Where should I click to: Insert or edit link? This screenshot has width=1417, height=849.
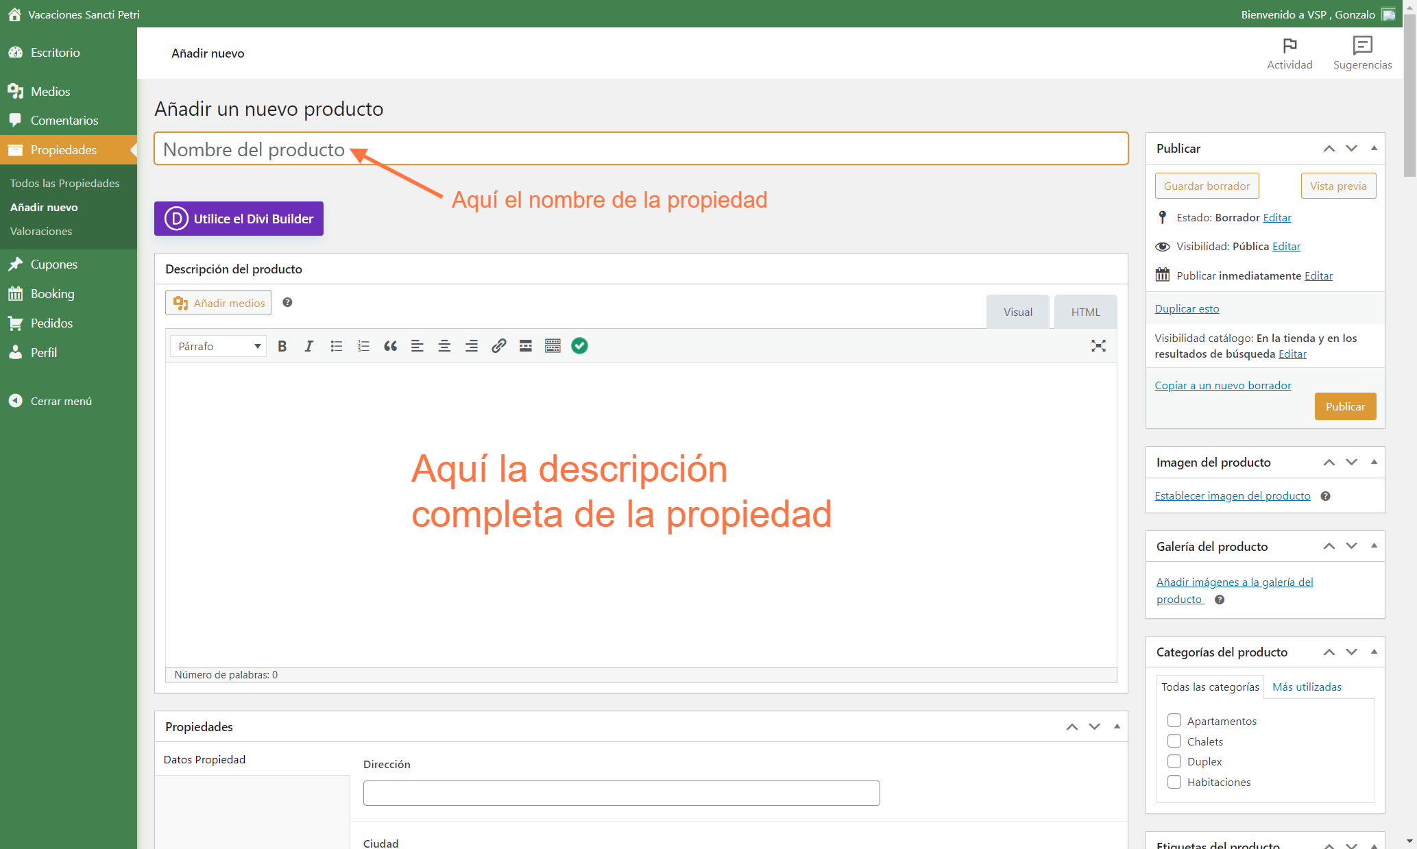tap(498, 346)
